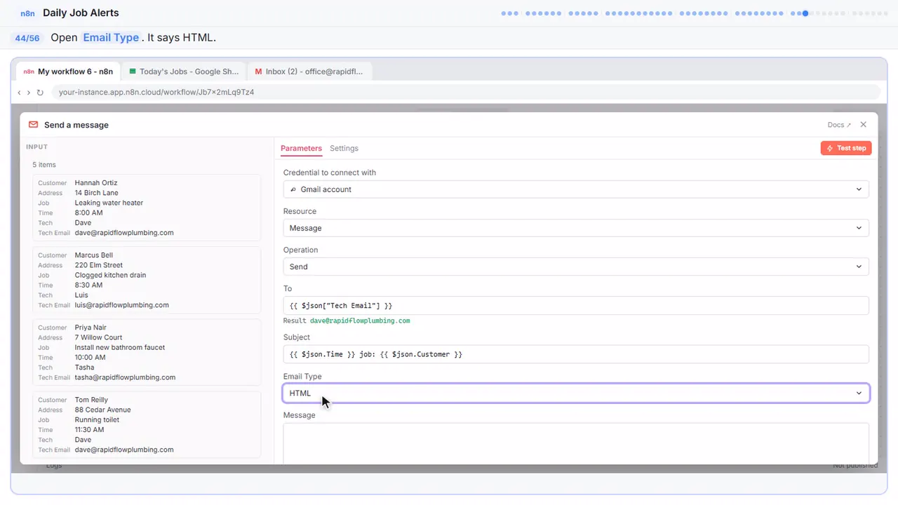Viewport: 898px width, 505px height.
Task: Expand the Gmail account credential dropdown
Action: coord(576,189)
